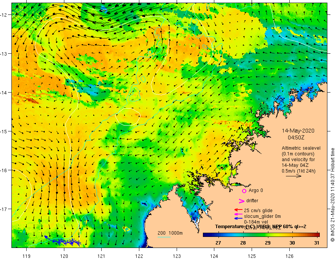Click the longitude axis label '126'
335x259 pixels.
pos(289,256)
